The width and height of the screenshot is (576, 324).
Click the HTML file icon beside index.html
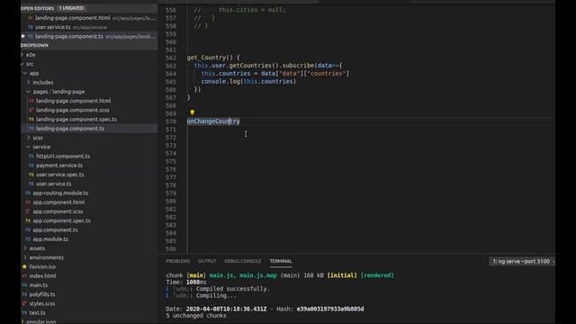click(x=24, y=276)
